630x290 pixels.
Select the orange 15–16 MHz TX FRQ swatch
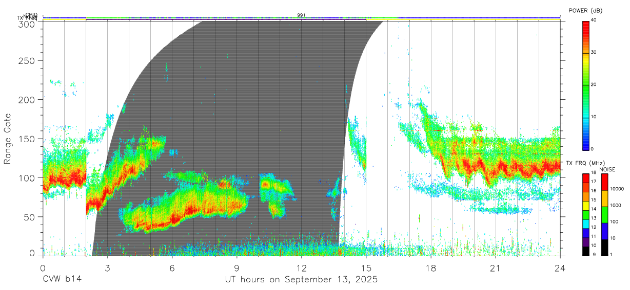(x=585, y=196)
